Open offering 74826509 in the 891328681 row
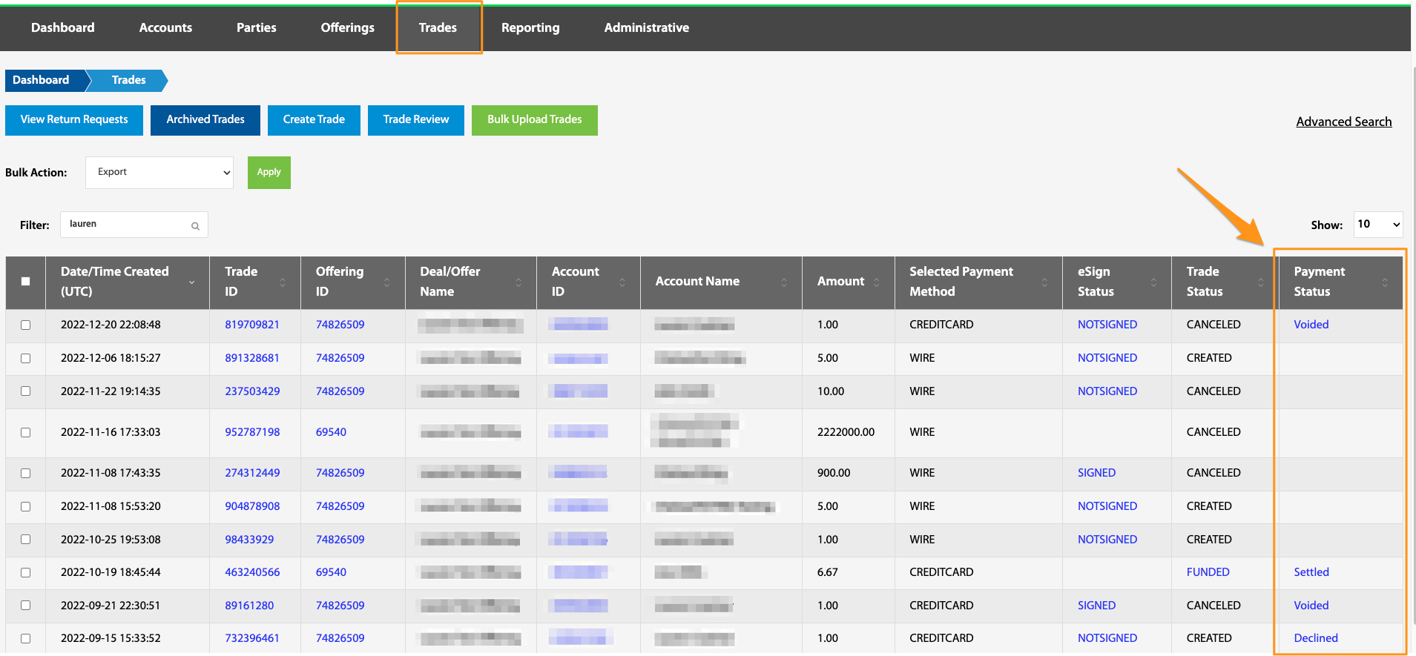This screenshot has width=1416, height=656. pos(340,358)
